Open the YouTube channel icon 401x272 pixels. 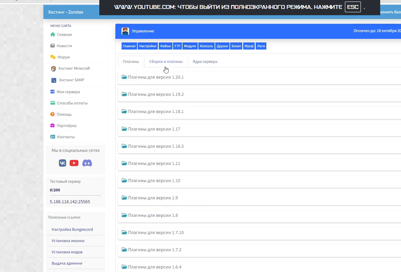74,163
